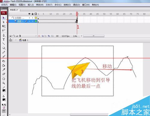Select the Eraser tool
The width and height of the screenshot is (150, 116).
4,74
